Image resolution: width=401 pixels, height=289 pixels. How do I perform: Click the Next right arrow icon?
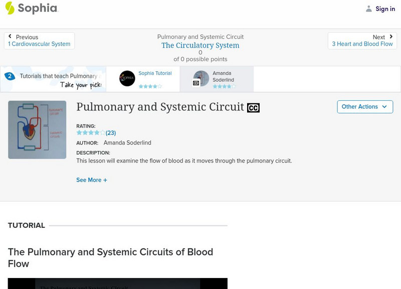click(x=390, y=37)
